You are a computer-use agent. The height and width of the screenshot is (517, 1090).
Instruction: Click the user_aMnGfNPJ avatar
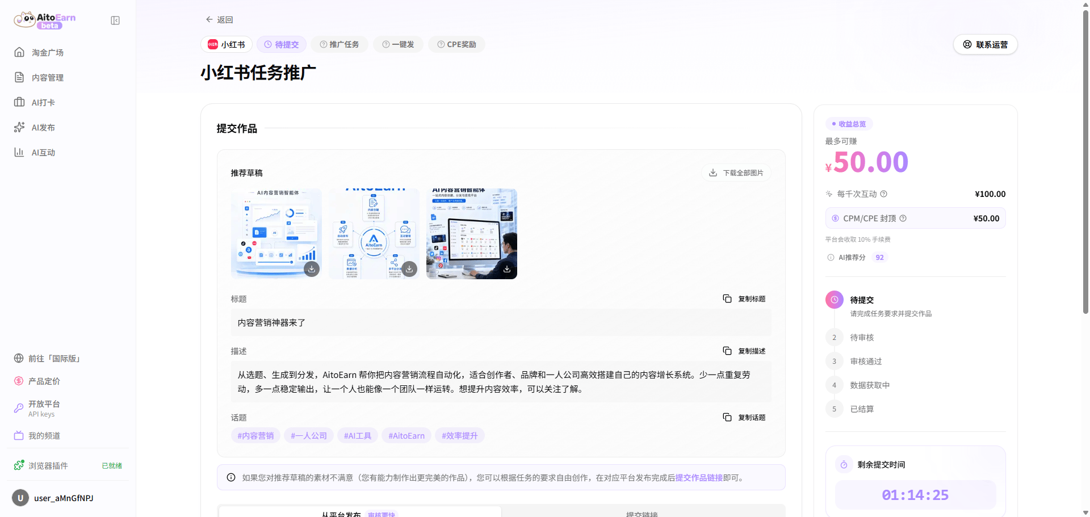click(x=20, y=498)
